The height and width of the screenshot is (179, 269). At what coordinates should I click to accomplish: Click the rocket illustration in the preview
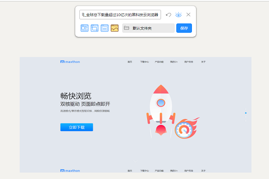[x=161, y=110]
